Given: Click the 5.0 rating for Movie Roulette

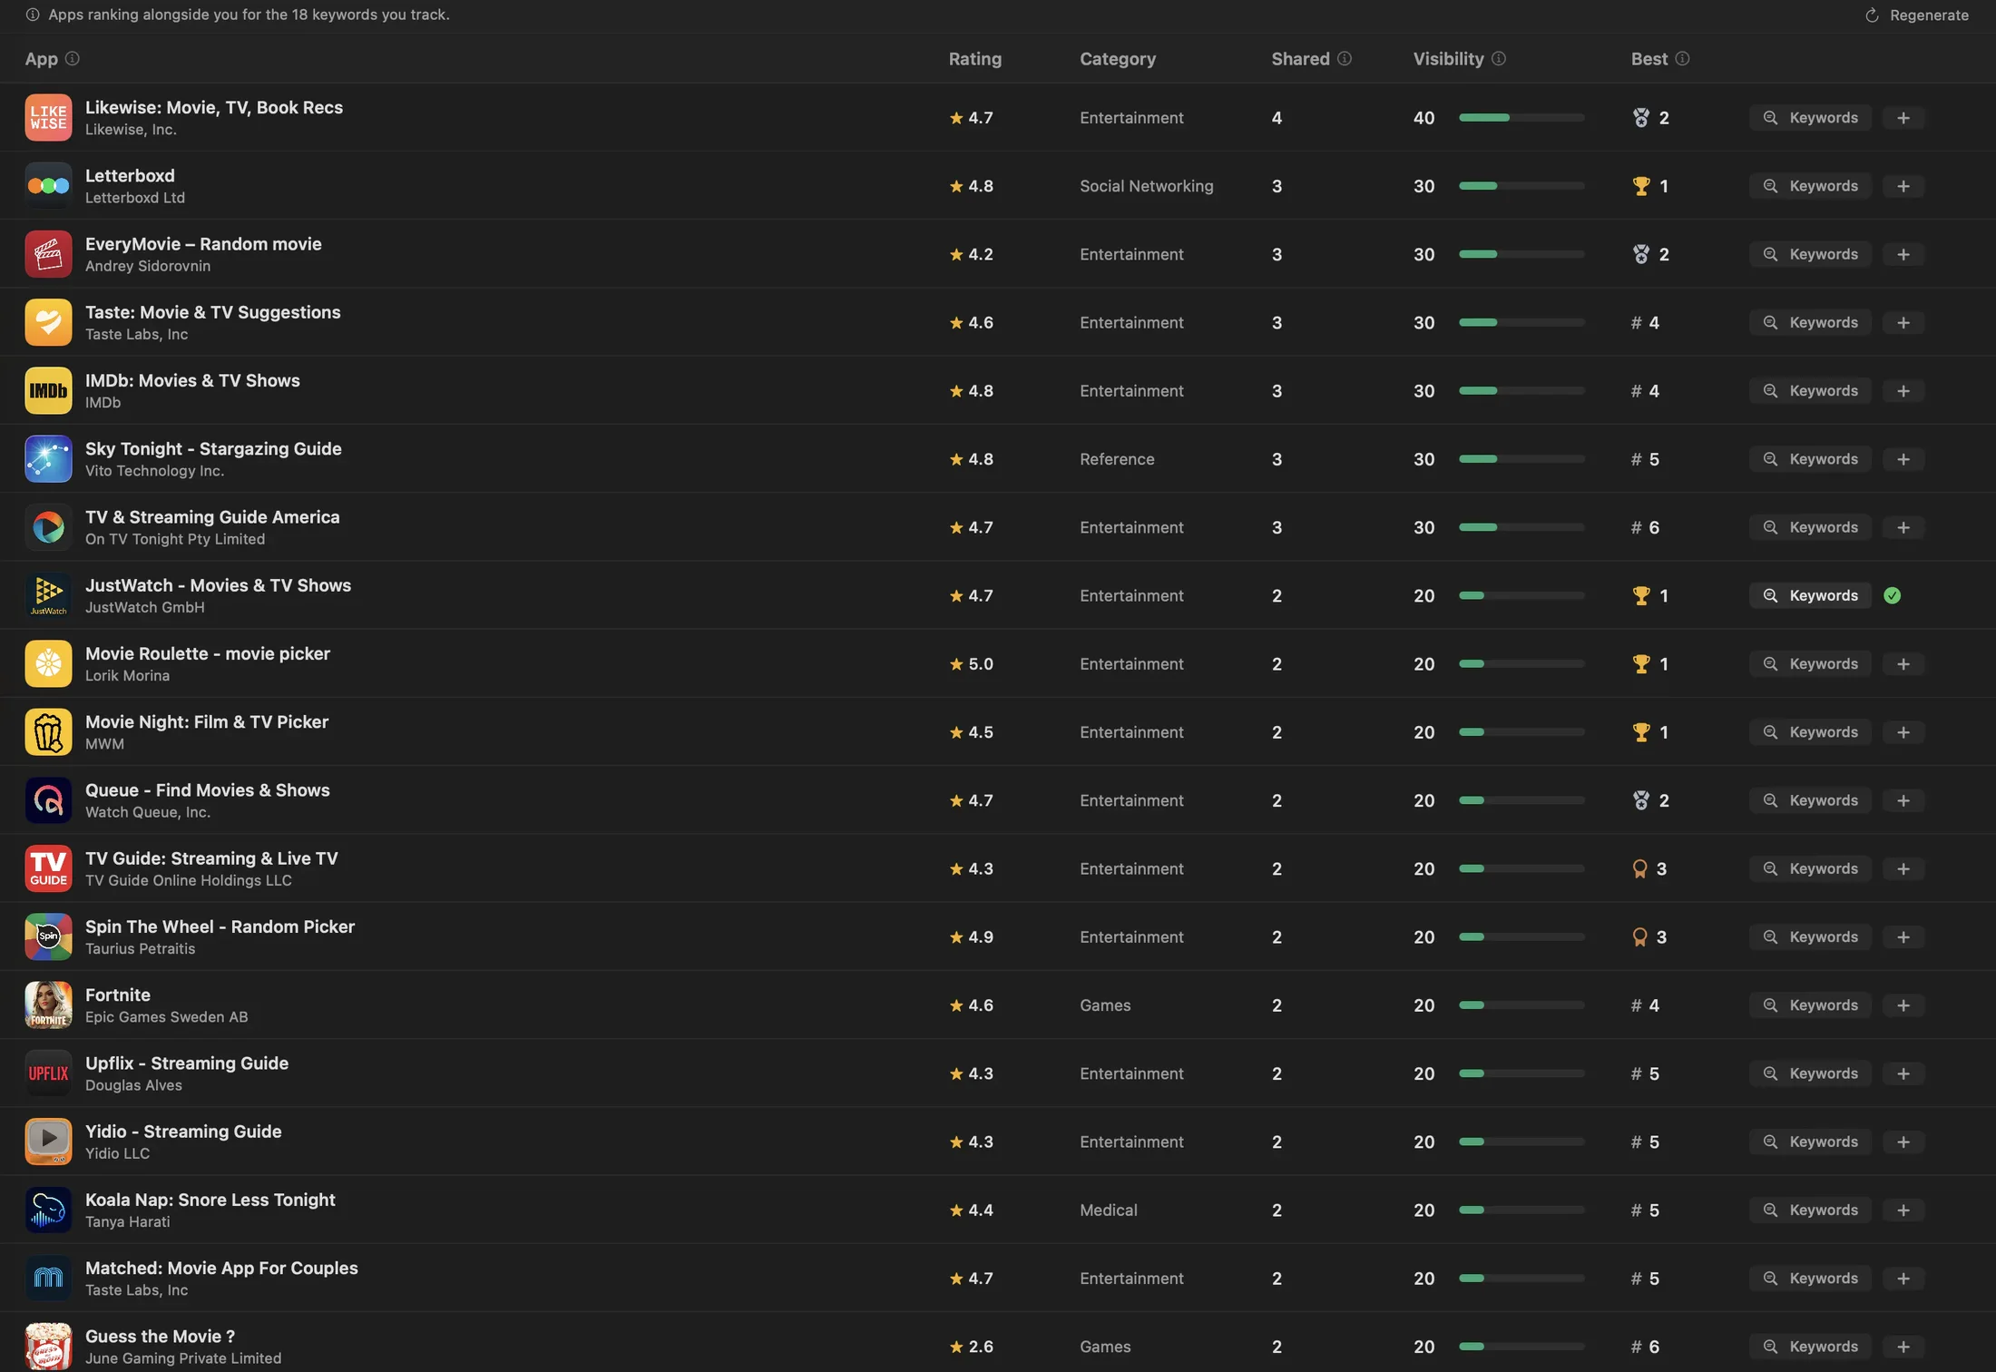Looking at the screenshot, I should (x=971, y=664).
